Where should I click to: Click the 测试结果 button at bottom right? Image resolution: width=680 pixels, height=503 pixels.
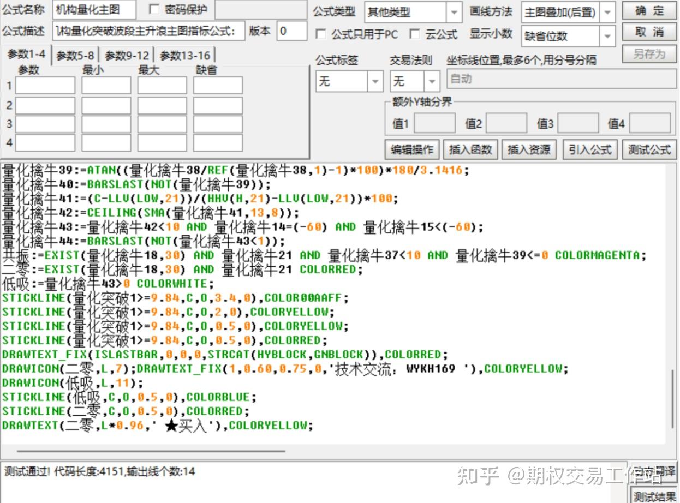pyautogui.click(x=653, y=495)
